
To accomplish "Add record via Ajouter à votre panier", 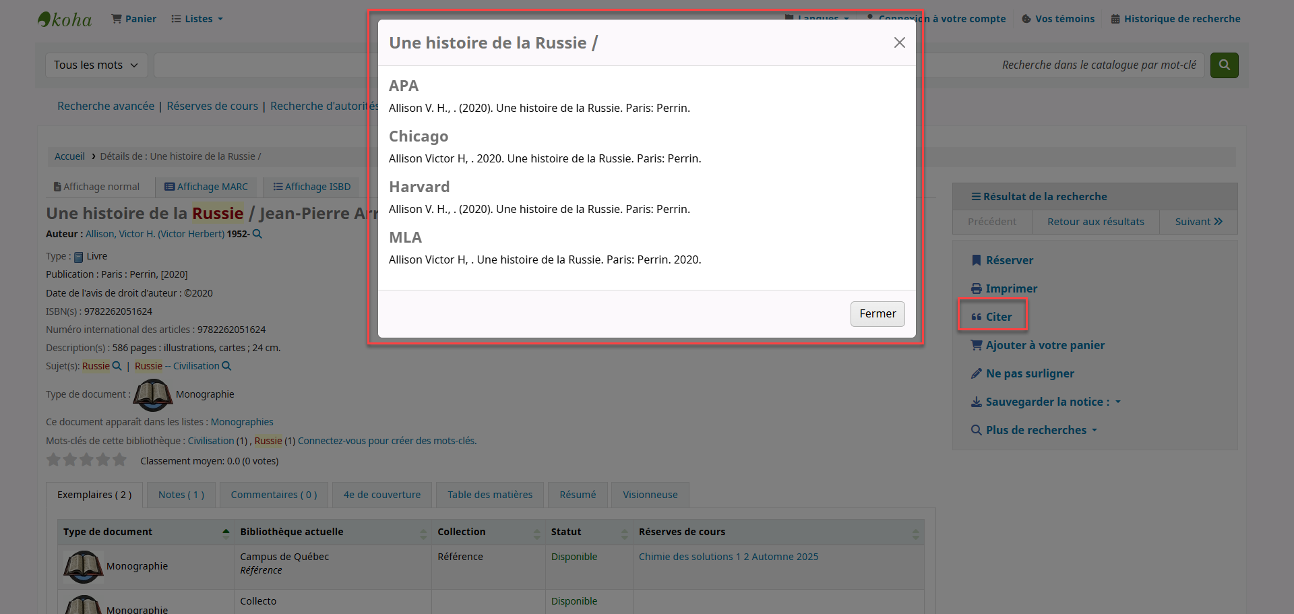I will [x=1037, y=345].
